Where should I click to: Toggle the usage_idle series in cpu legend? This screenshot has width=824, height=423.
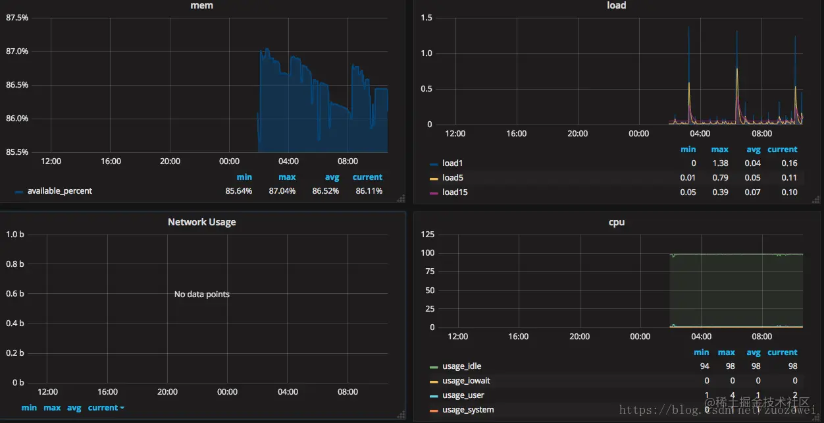pos(462,366)
